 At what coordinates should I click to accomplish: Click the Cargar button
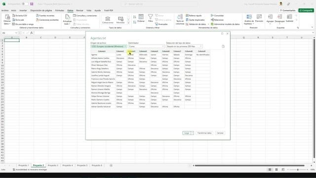187,133
